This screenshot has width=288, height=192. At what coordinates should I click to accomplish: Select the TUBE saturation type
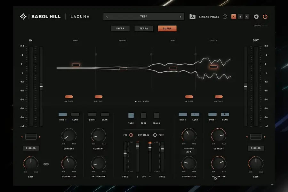point(144,116)
